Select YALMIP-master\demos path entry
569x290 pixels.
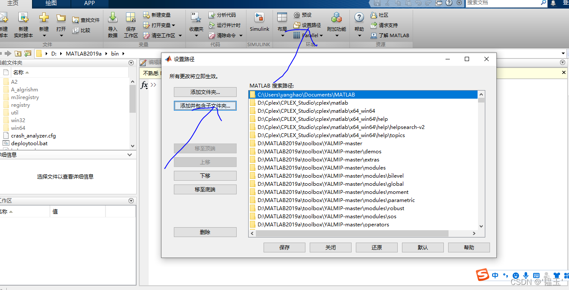click(x=364, y=151)
